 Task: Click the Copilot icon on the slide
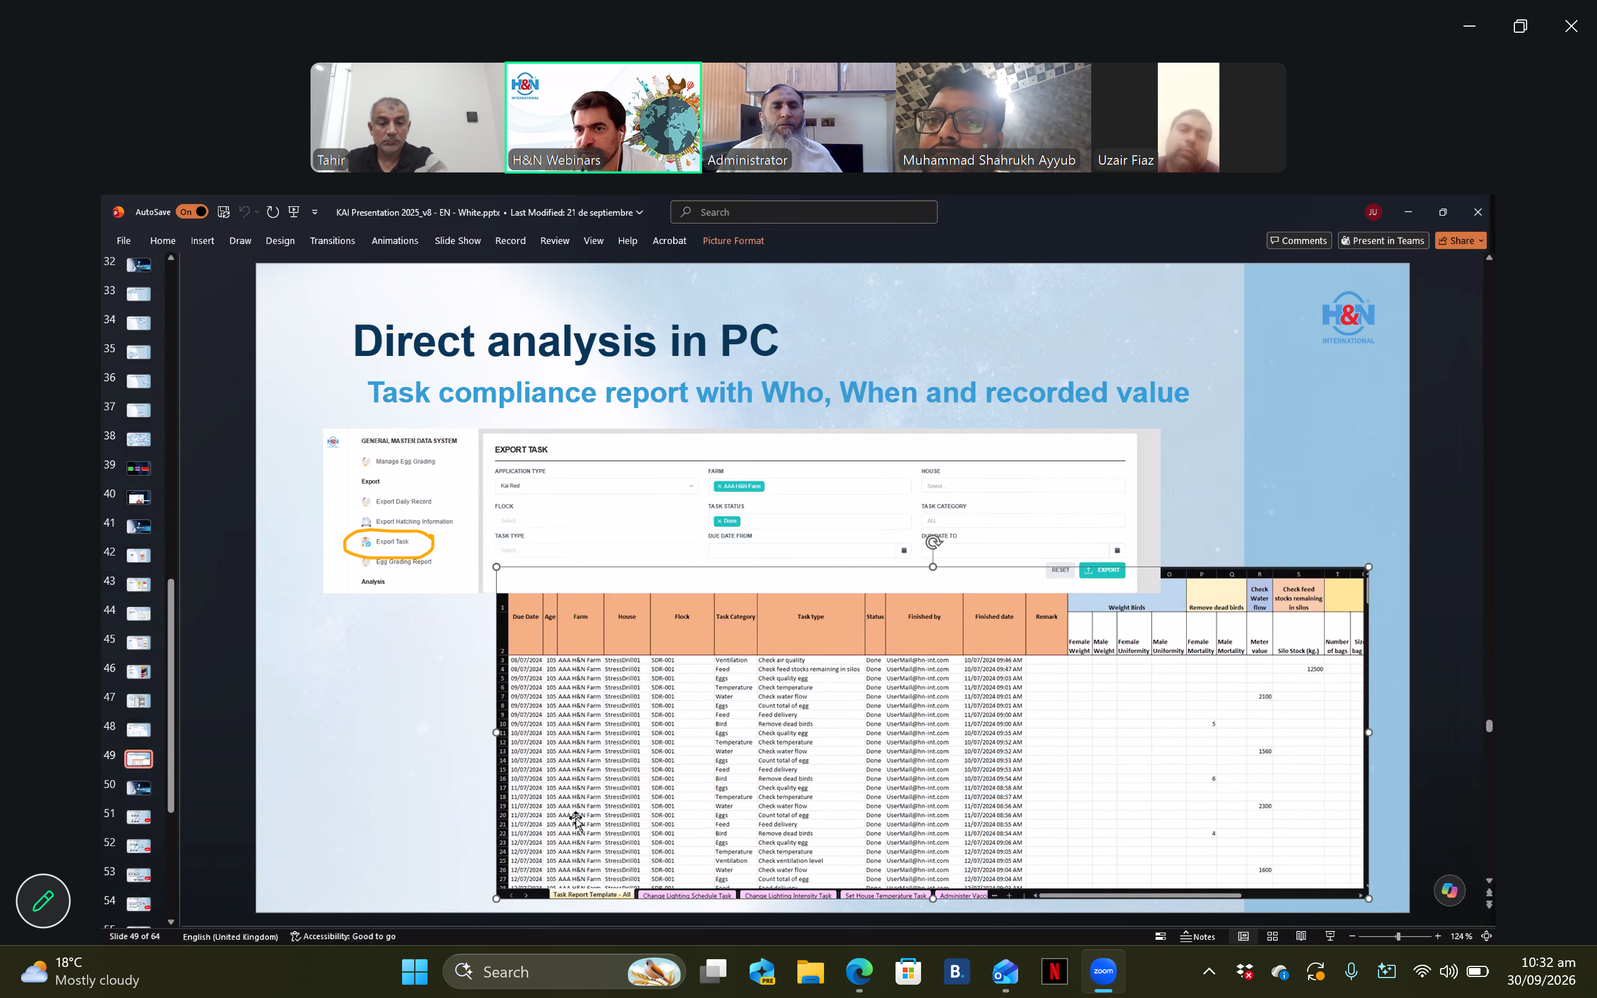click(x=1449, y=890)
